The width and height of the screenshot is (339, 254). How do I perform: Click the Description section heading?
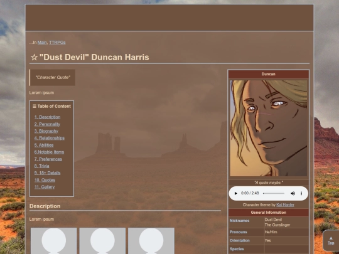pos(45,206)
